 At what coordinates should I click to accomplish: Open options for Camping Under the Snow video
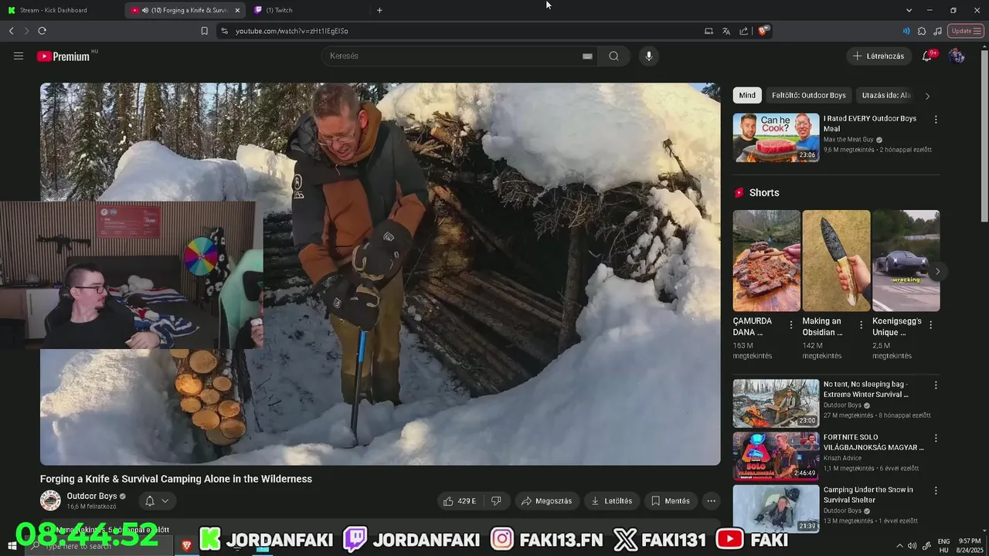(936, 490)
